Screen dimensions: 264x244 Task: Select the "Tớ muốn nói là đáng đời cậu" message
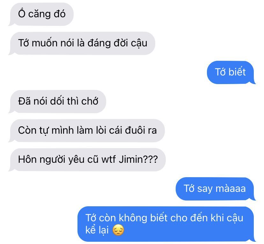[82, 43]
